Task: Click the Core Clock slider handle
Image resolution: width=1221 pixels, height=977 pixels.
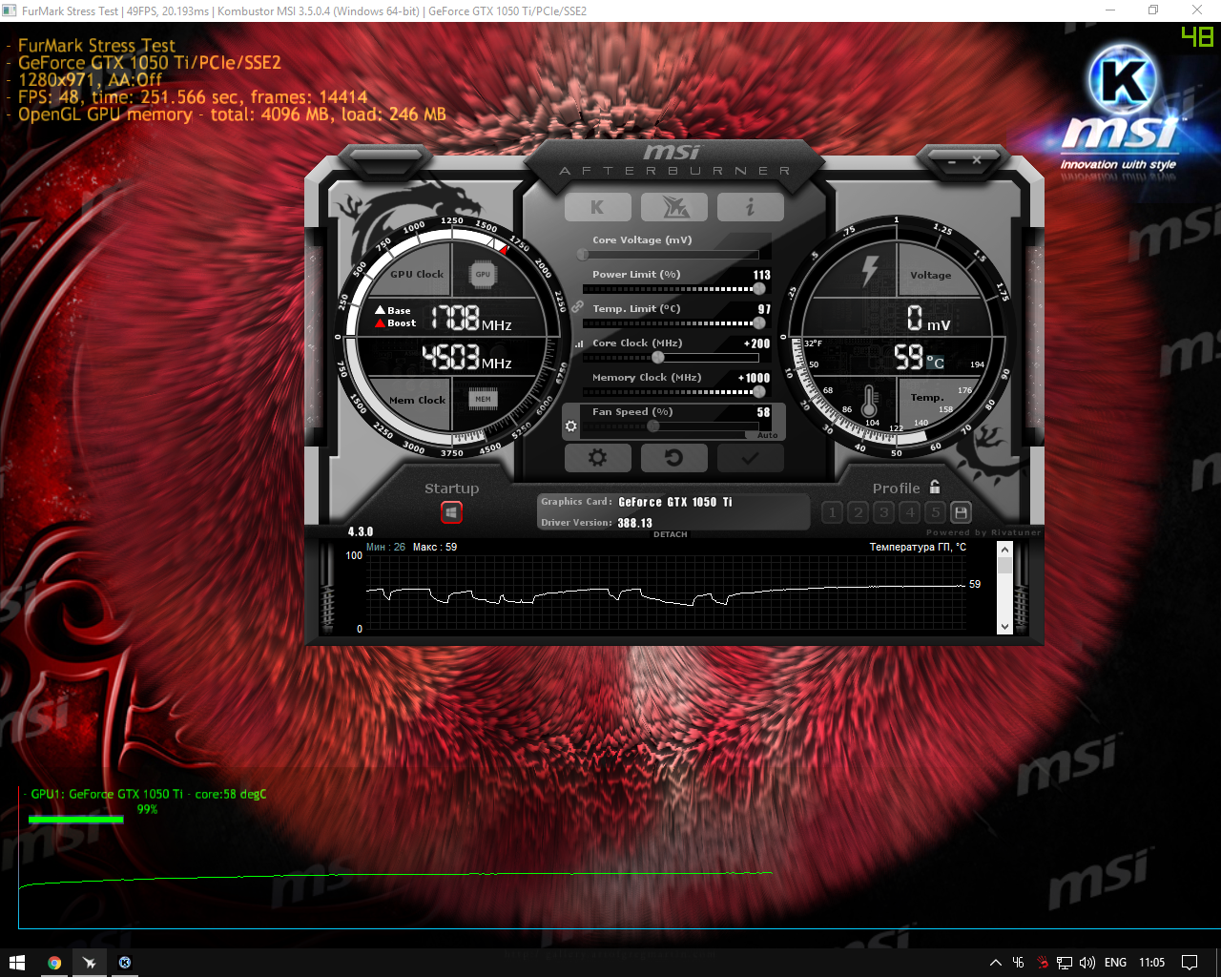Action: click(657, 358)
